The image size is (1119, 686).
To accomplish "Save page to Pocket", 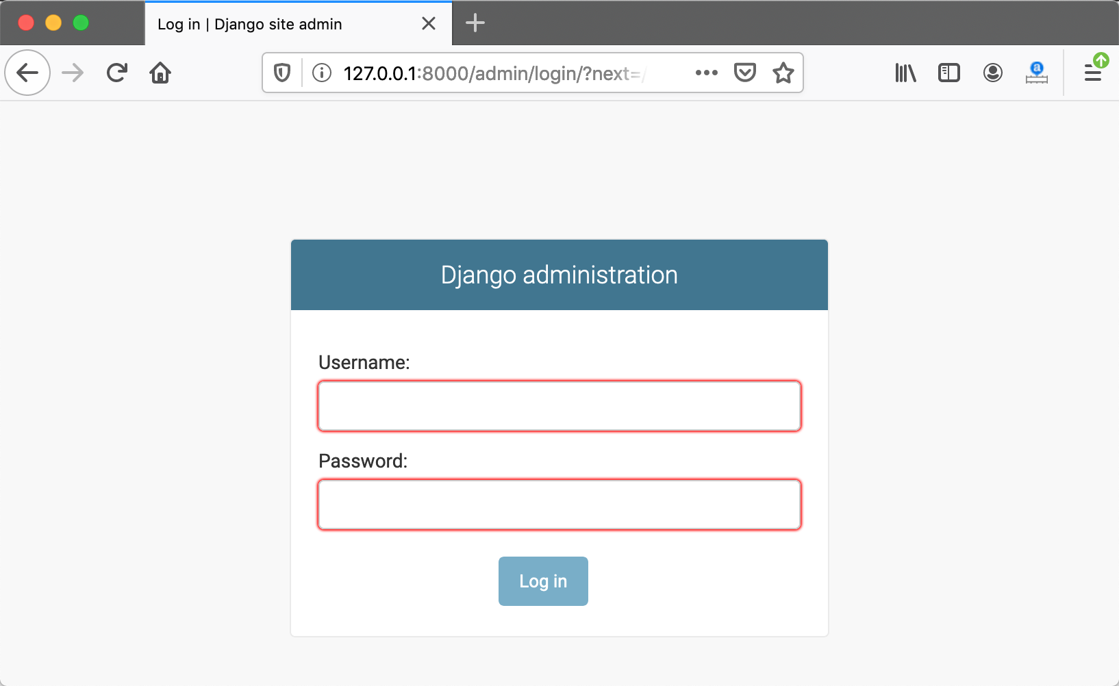I will tap(745, 73).
